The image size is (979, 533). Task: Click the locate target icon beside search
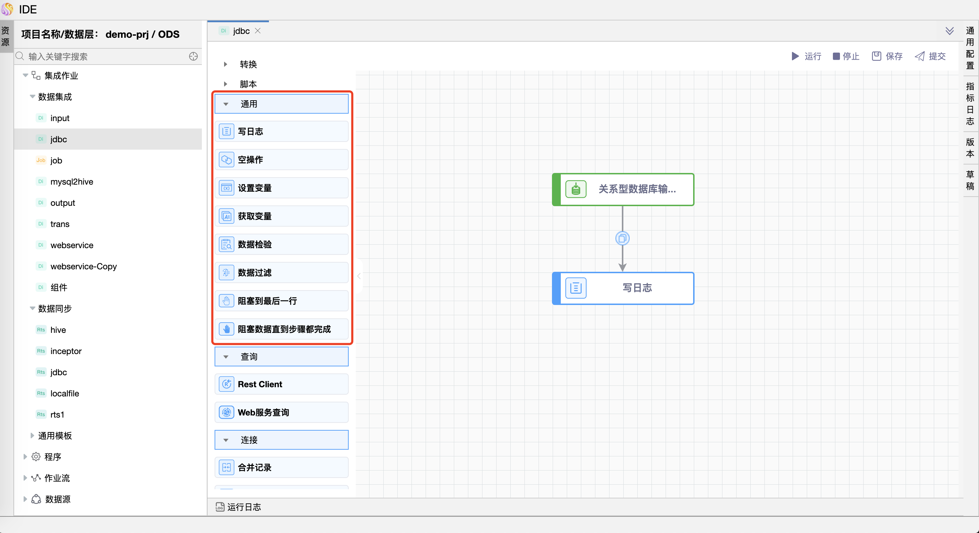(x=193, y=56)
